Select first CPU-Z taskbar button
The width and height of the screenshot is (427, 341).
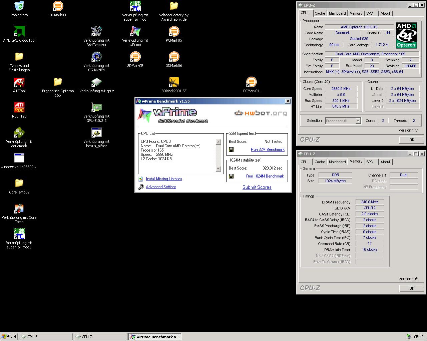pyautogui.click(x=46, y=337)
